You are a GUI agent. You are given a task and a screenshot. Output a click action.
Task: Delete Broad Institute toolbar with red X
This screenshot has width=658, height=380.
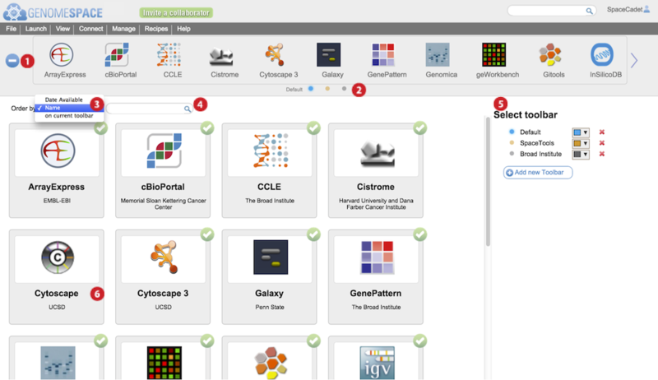coord(602,154)
